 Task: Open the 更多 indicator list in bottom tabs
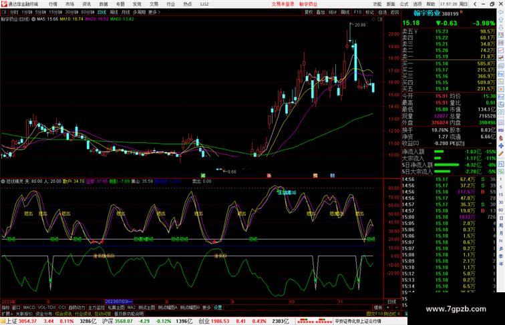(206, 308)
